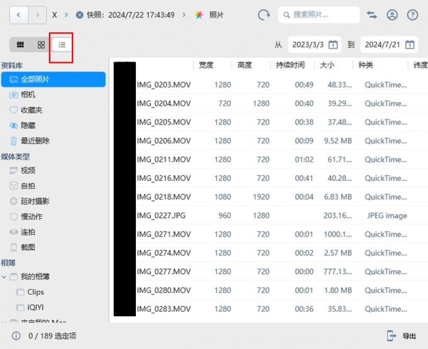Click the 导出 export button
428x349 pixels.
pos(402,336)
